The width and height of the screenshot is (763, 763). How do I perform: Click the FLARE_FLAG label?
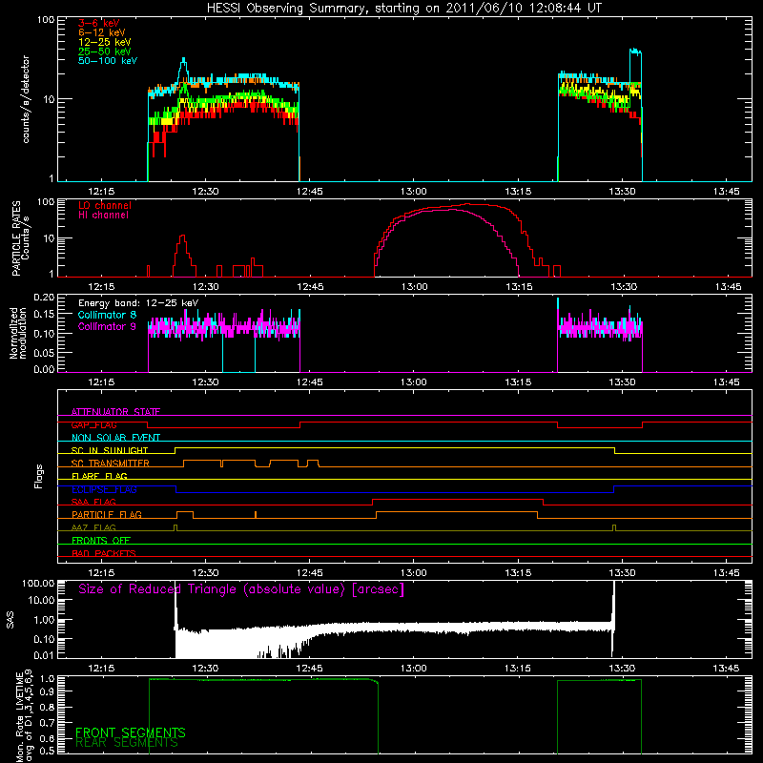point(99,476)
